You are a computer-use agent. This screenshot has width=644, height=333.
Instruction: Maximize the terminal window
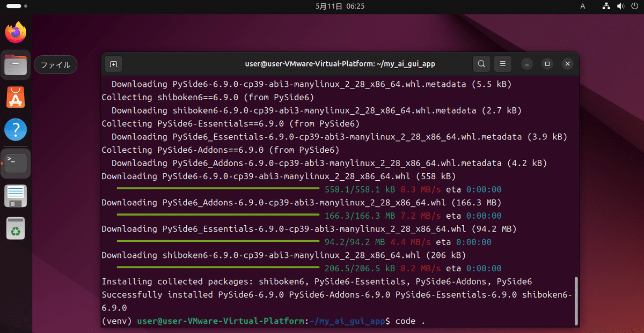(x=547, y=63)
